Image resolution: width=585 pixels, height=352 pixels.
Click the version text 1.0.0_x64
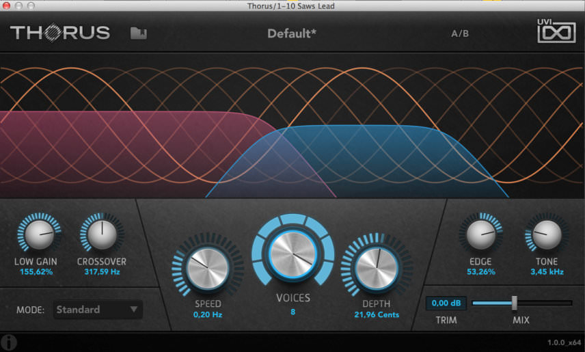[x=564, y=342]
